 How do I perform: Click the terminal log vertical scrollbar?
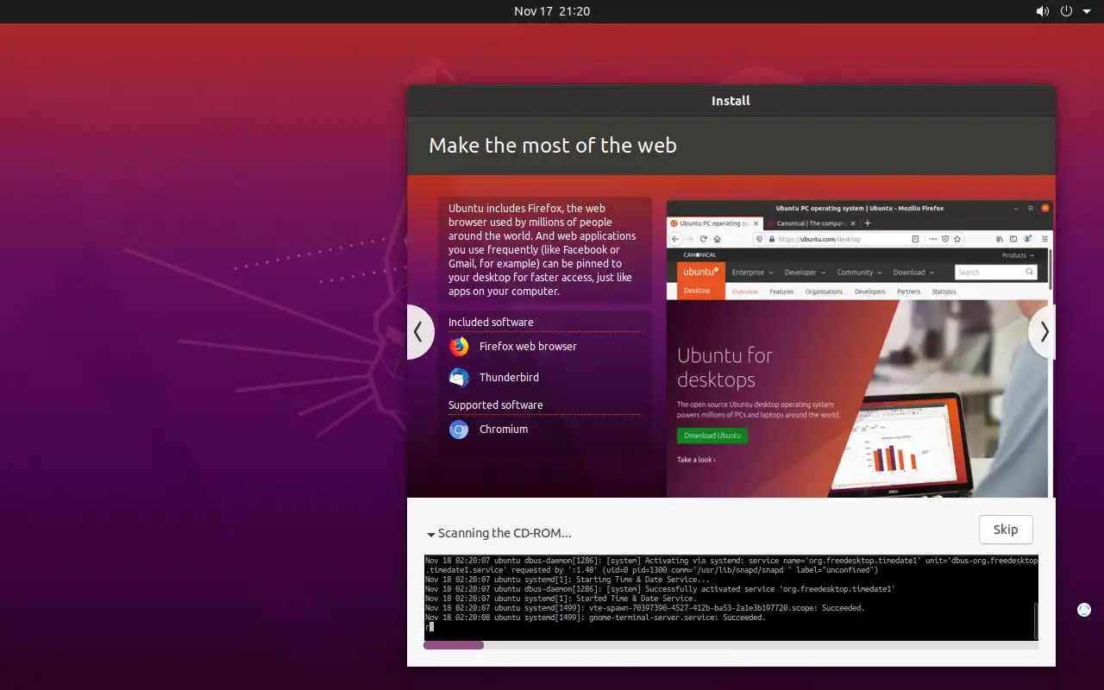1035,619
